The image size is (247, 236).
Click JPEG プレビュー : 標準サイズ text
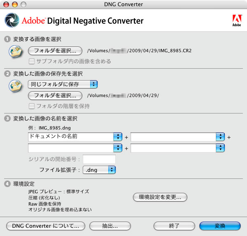(58, 192)
